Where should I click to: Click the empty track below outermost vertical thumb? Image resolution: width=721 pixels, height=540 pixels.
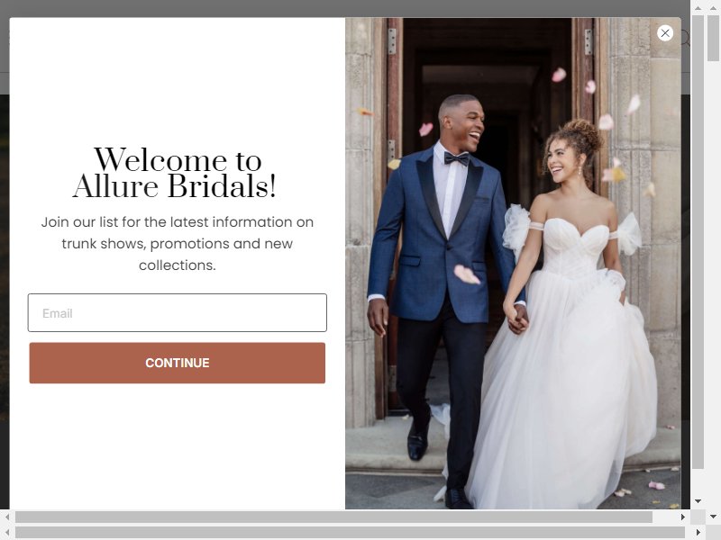[713, 284]
